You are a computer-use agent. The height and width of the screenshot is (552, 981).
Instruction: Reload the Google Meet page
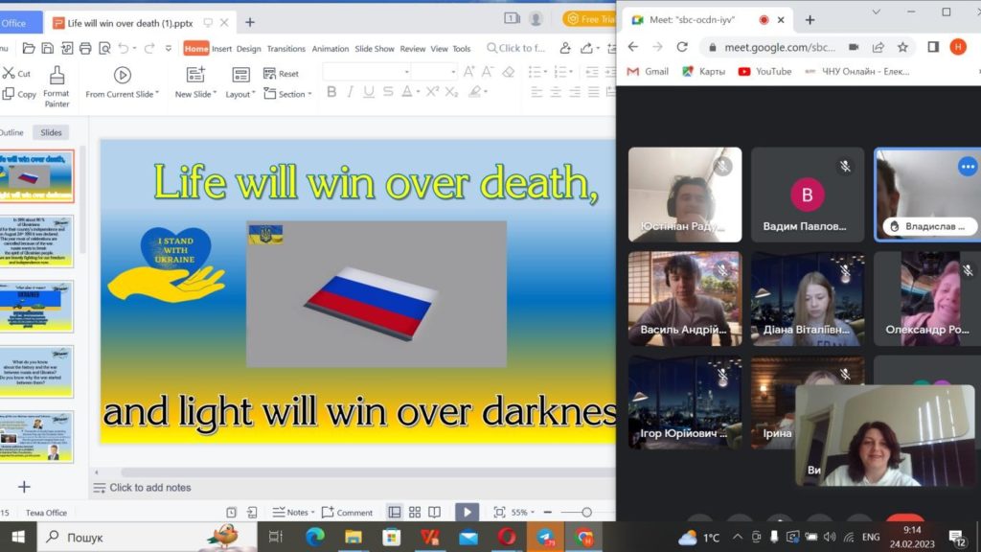[682, 47]
